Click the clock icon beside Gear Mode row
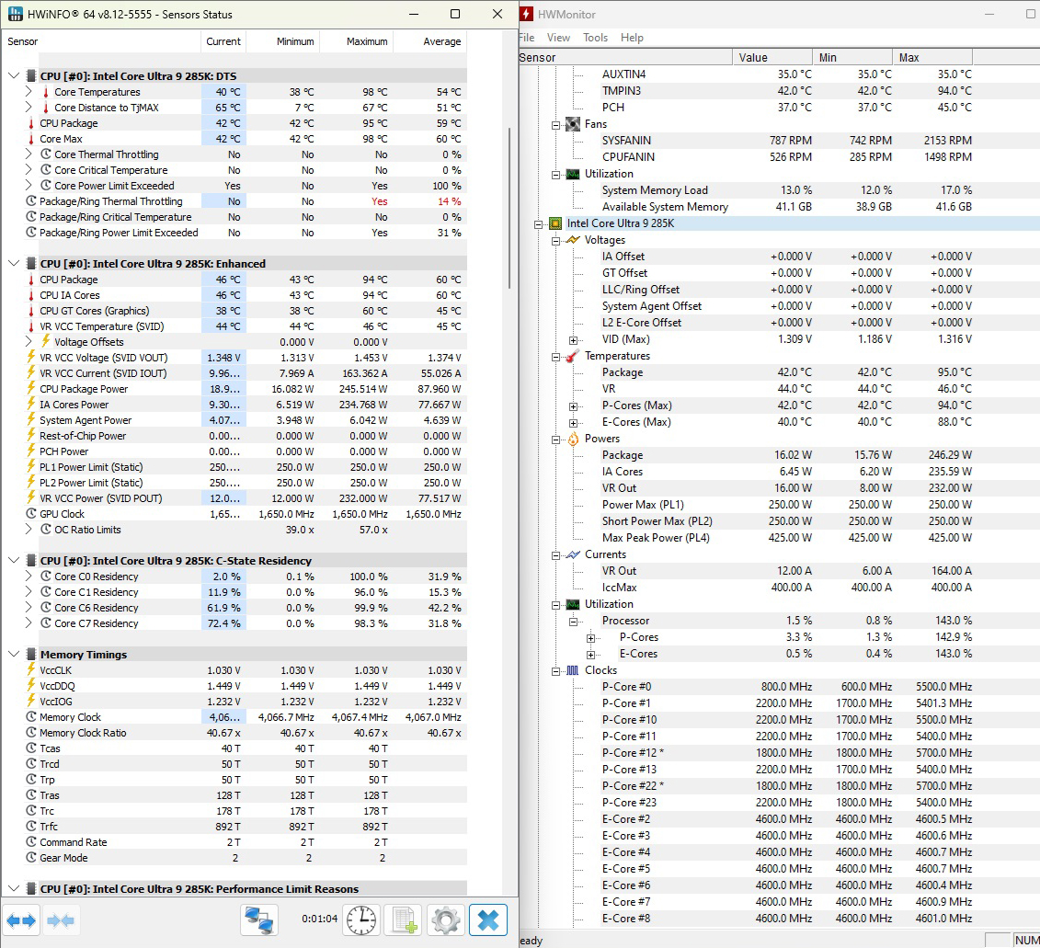 click(x=30, y=857)
